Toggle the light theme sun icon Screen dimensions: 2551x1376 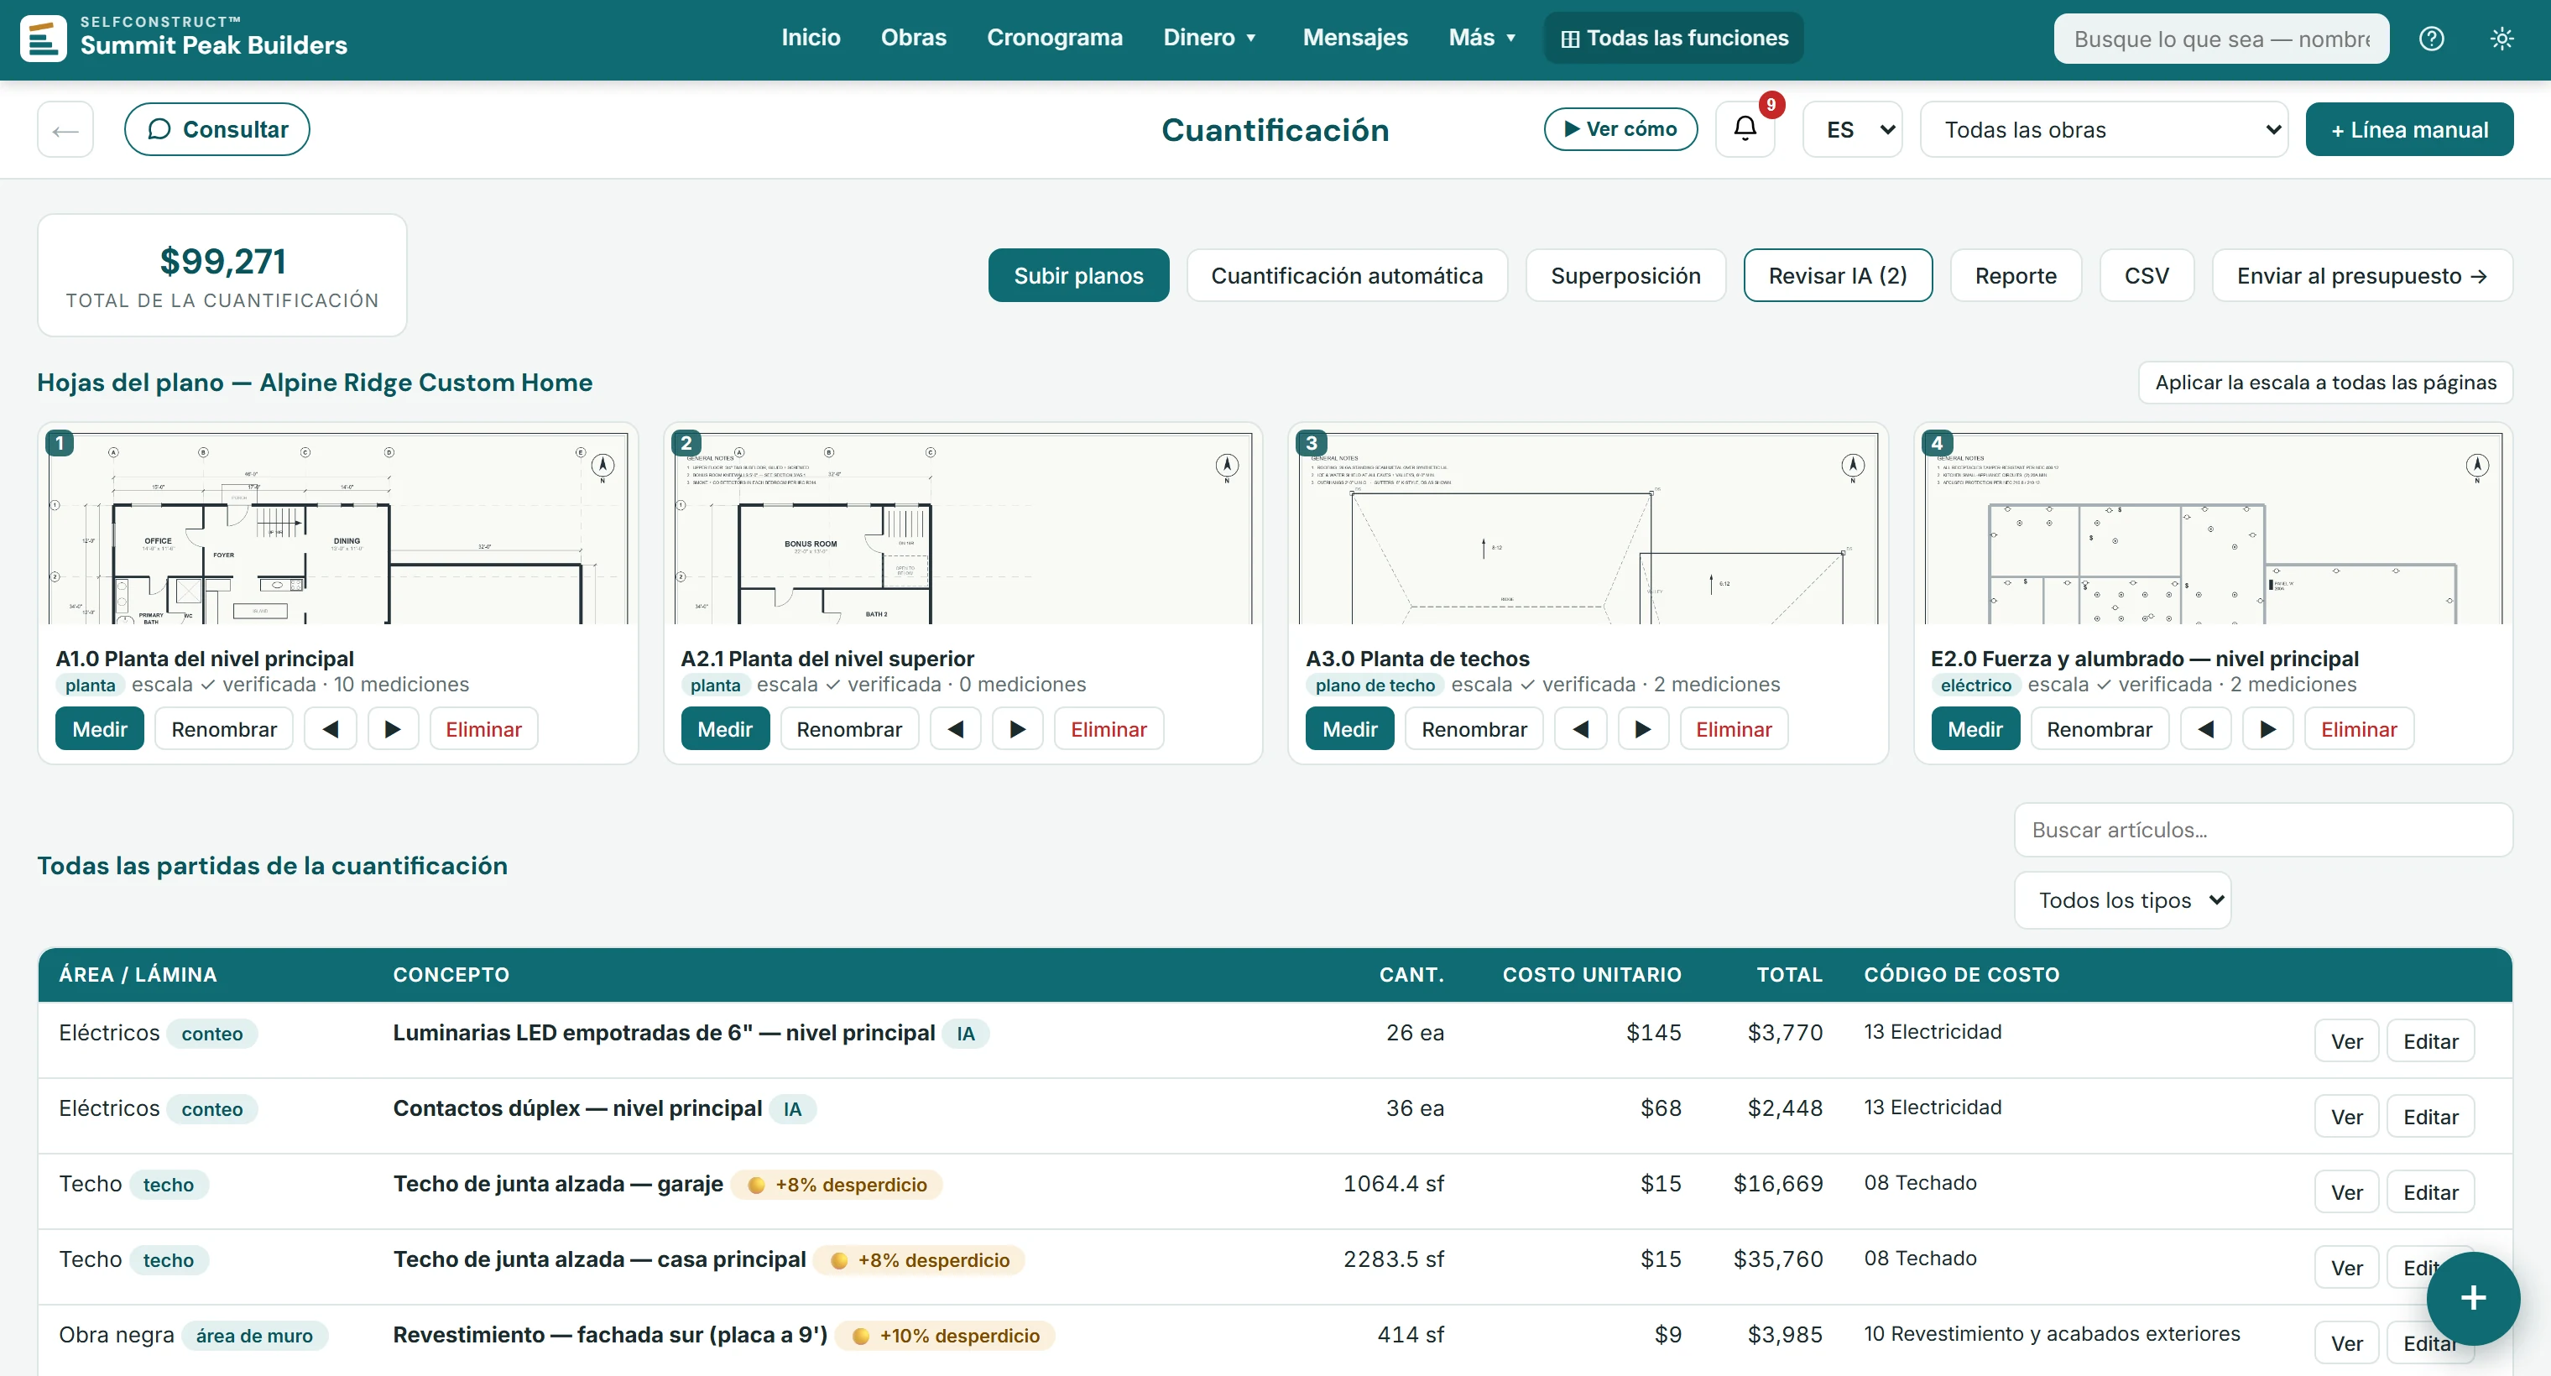(2501, 39)
